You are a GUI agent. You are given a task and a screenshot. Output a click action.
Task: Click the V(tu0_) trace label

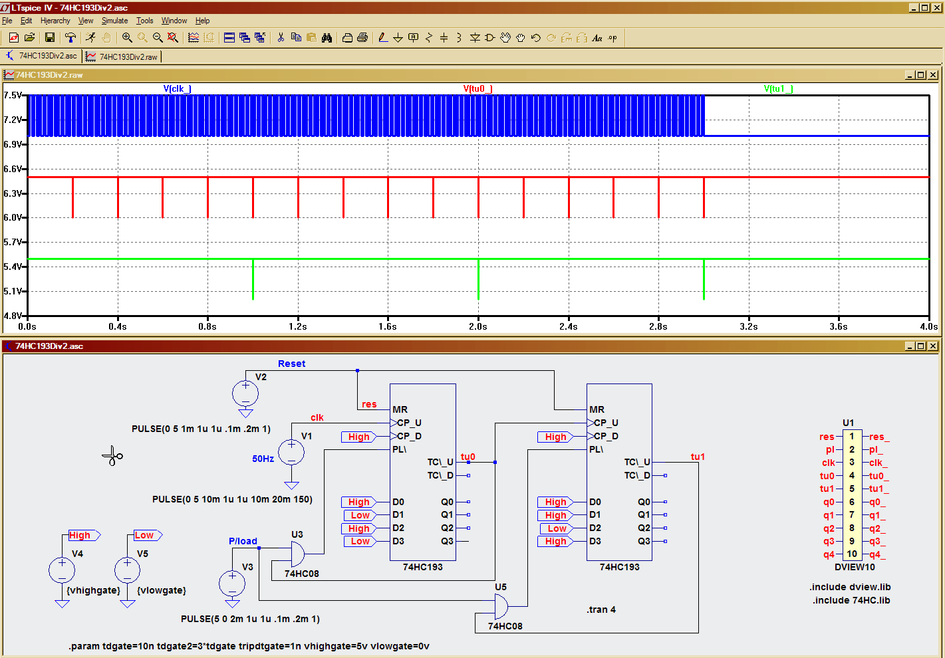[478, 88]
